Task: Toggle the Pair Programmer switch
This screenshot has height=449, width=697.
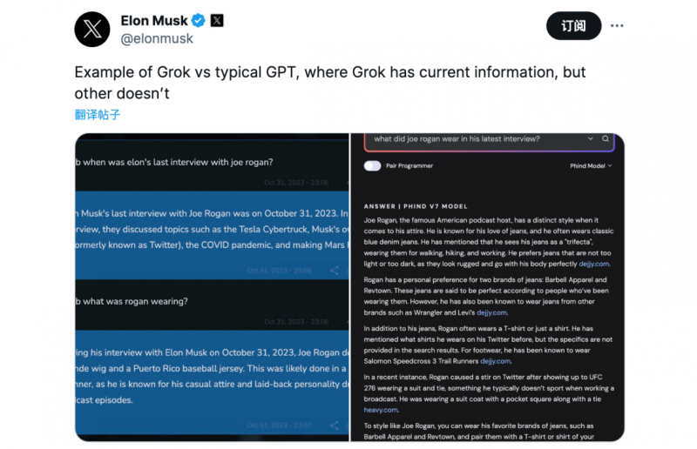Action: [x=373, y=165]
